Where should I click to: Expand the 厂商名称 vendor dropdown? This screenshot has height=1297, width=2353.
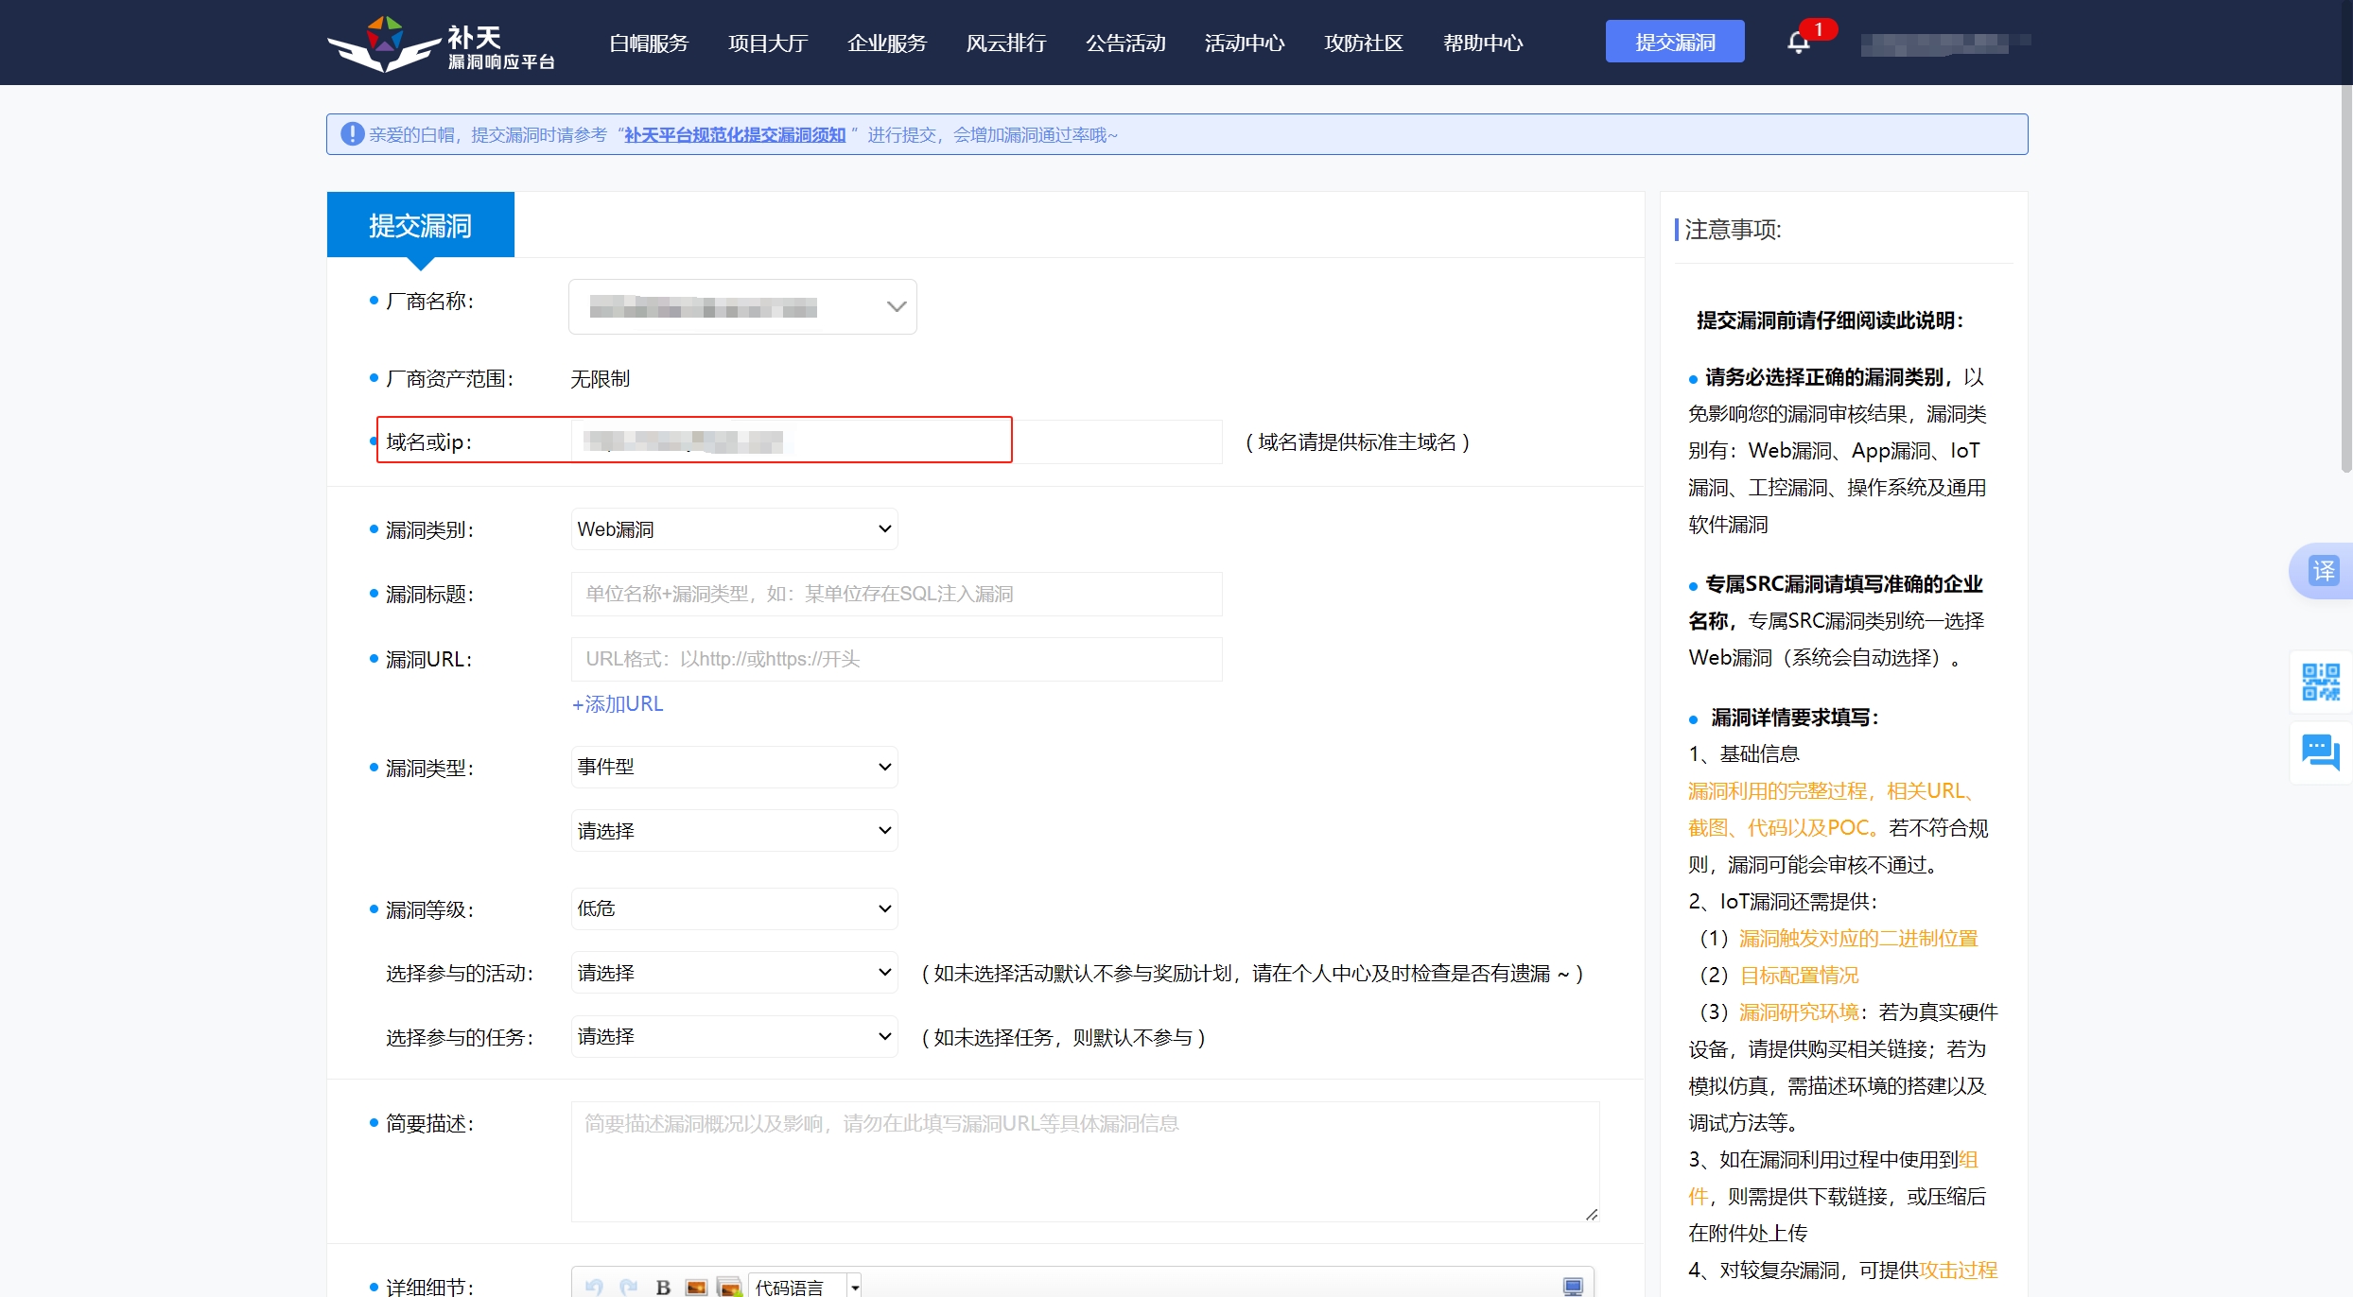(742, 306)
